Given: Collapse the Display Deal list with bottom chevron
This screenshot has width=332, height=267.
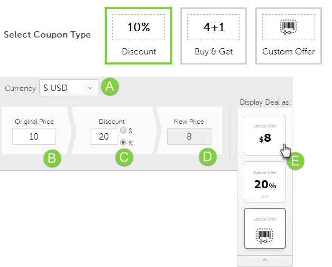Looking at the screenshot, I should point(265,260).
